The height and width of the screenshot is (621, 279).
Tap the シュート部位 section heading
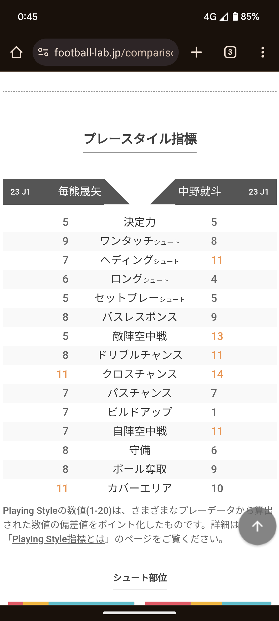click(140, 578)
